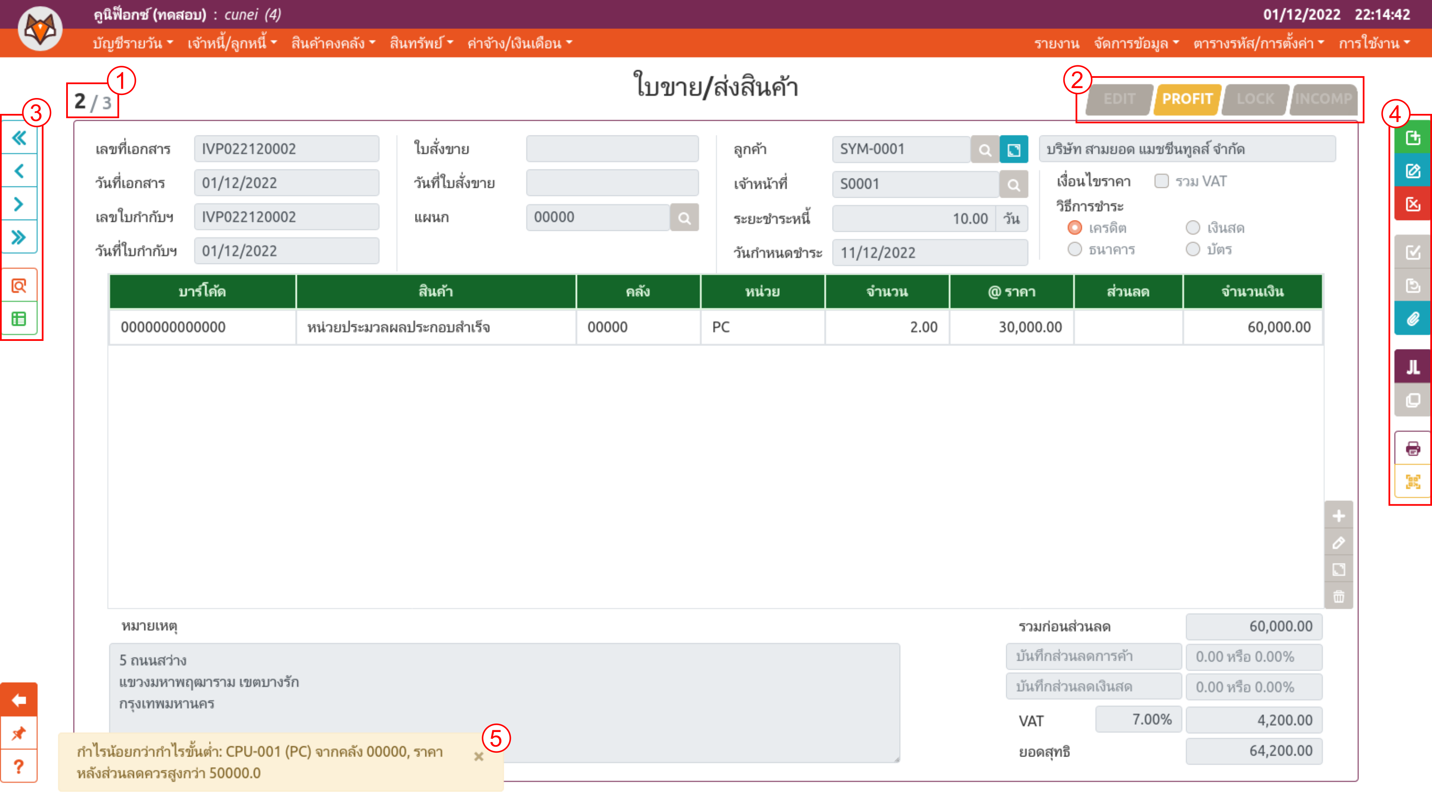Click the บันทึกส่วนลดการค้า button
The height and width of the screenshot is (806, 1432).
click(1093, 656)
